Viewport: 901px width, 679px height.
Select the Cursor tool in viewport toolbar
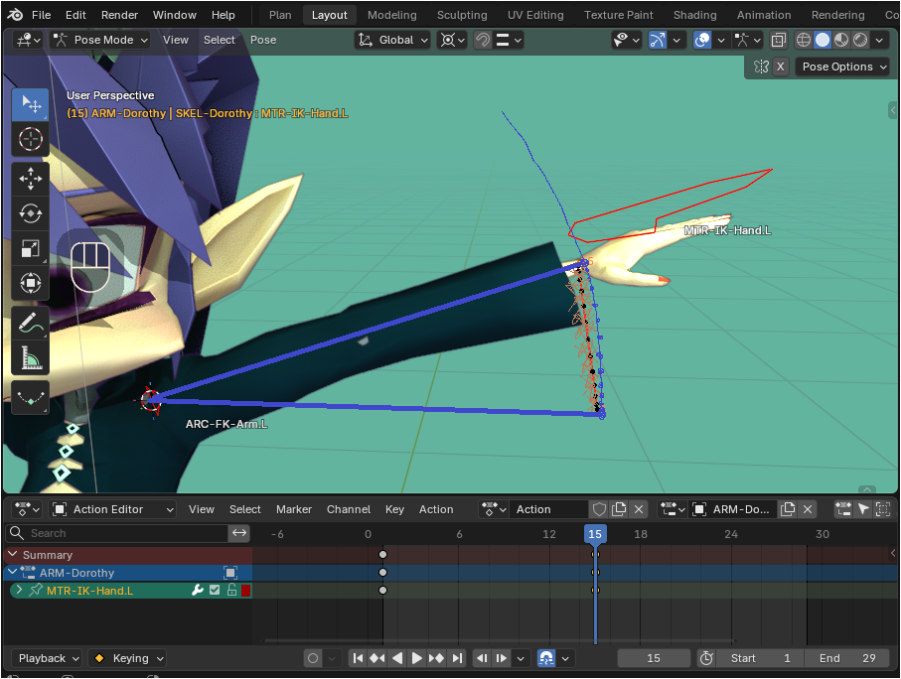[31, 139]
